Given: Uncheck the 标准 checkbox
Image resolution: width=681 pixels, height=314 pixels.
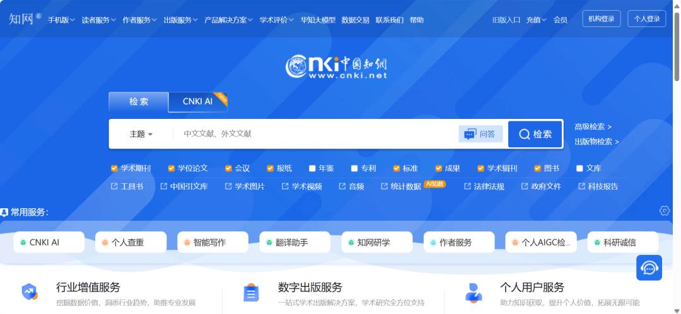Looking at the screenshot, I should [397, 168].
